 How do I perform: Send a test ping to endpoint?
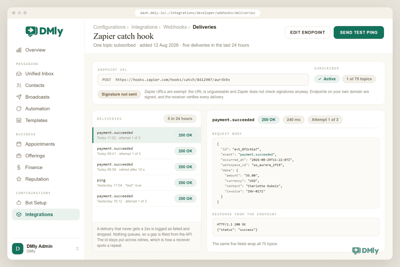coord(359,32)
